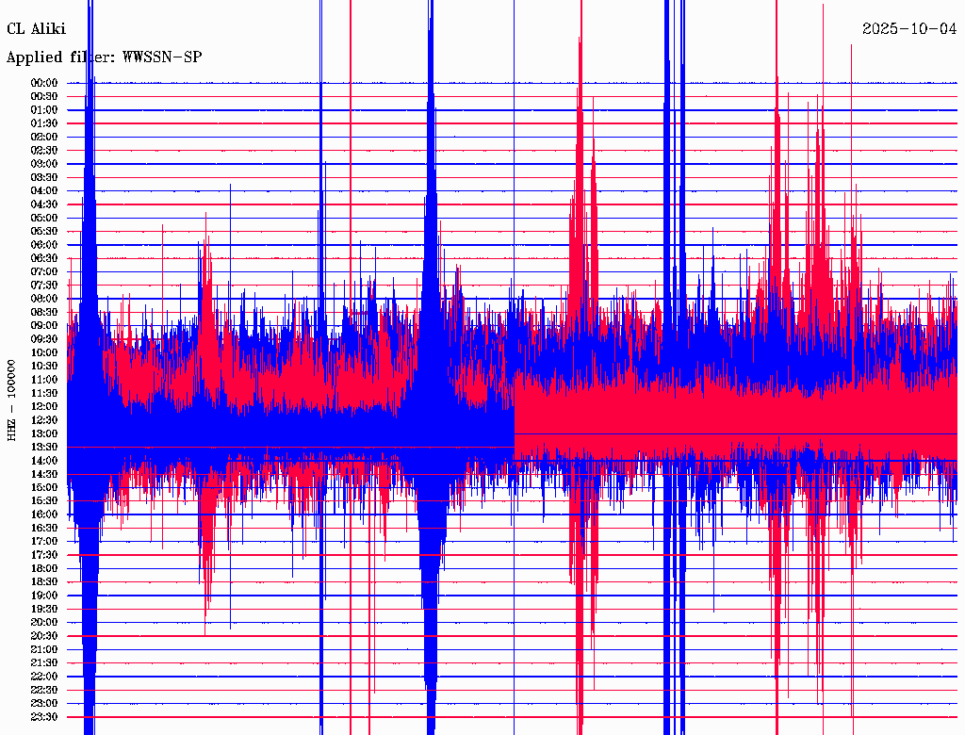Click the 04:30 time label
This screenshot has width=965, height=735.
44,204
